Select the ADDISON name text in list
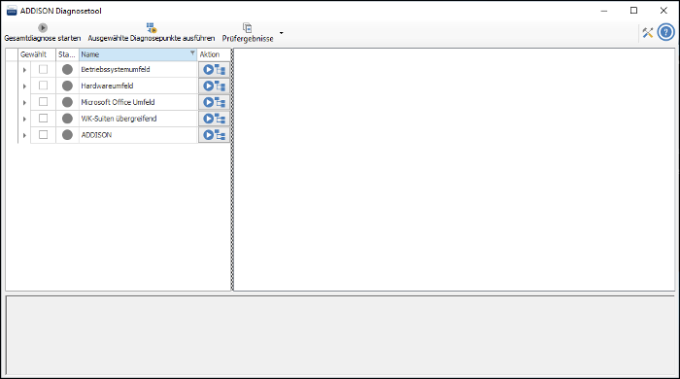Screen dimensions: 680x379 coord(96,135)
